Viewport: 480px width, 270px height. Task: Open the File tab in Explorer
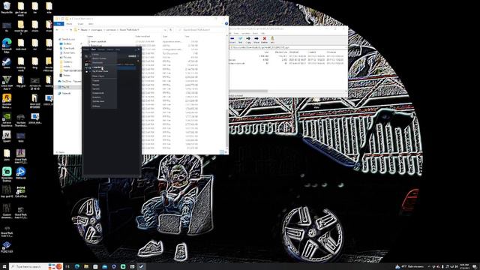(58, 23)
